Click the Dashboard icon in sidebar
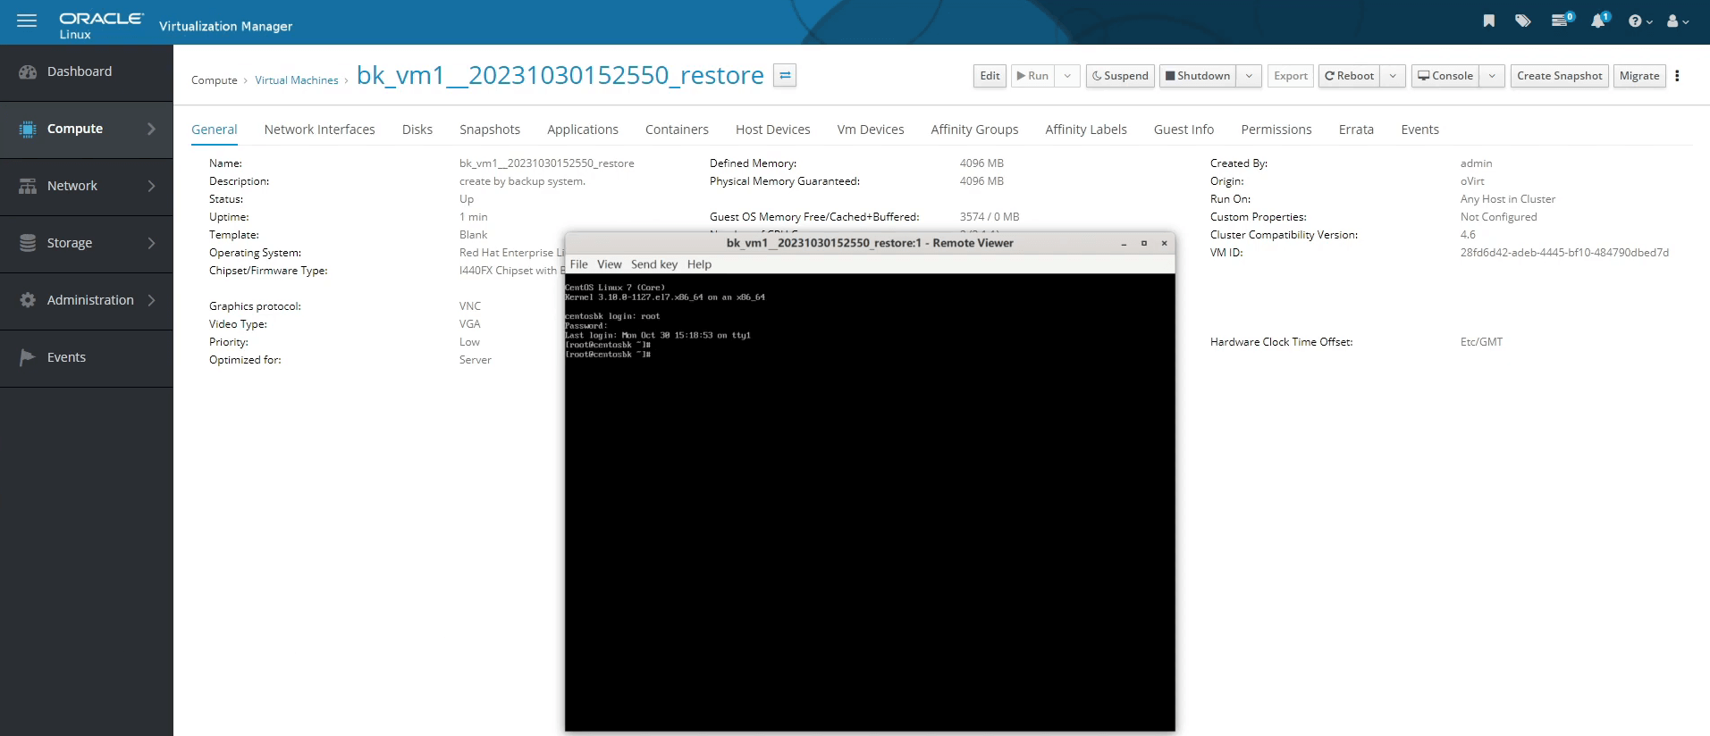The height and width of the screenshot is (736, 1710). point(28,71)
